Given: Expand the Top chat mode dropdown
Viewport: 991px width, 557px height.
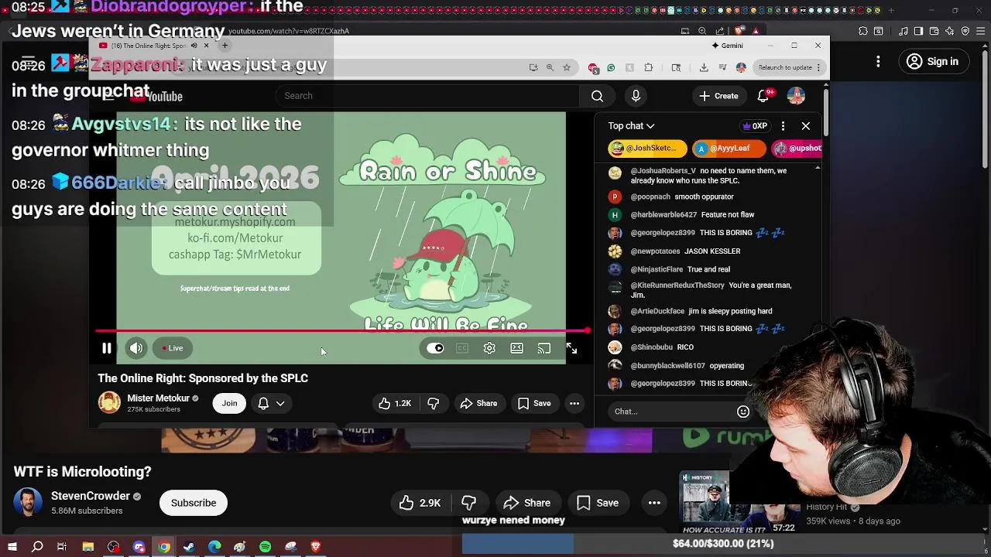Looking at the screenshot, I should pos(631,126).
